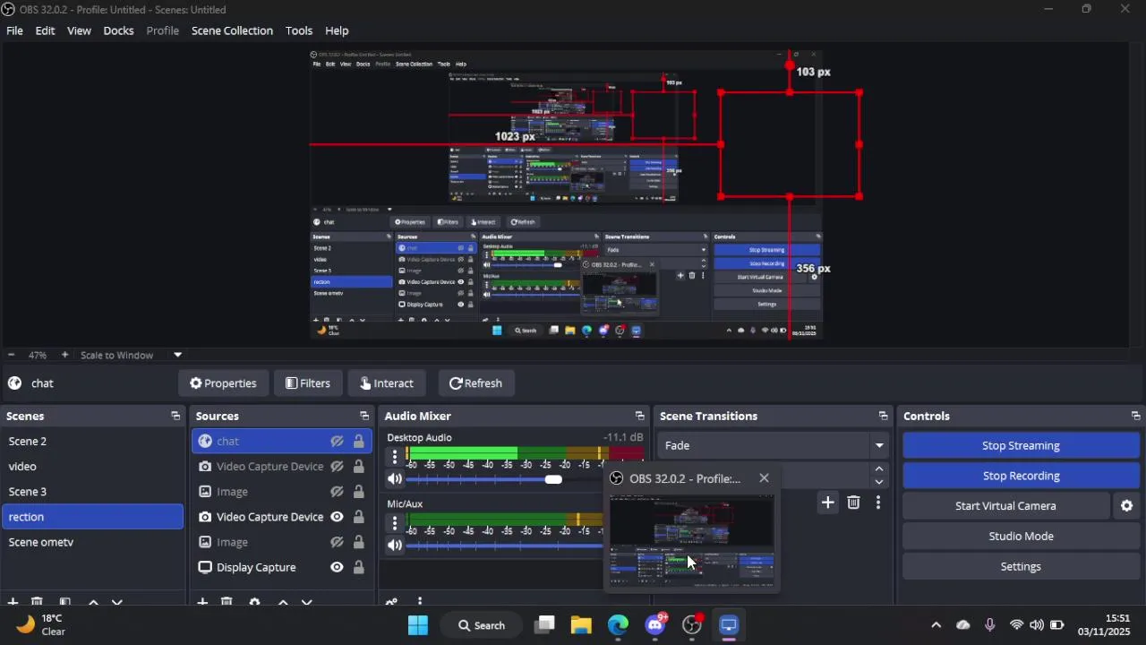Start the Virtual Camera
The height and width of the screenshot is (645, 1146).
pos(1005,506)
